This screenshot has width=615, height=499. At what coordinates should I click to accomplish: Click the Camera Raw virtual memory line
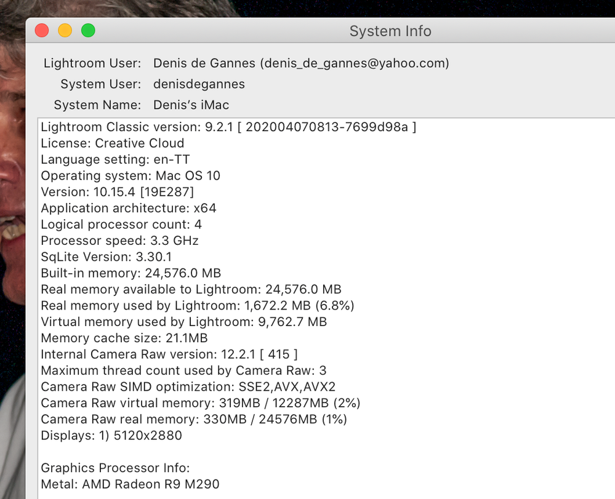(x=201, y=403)
